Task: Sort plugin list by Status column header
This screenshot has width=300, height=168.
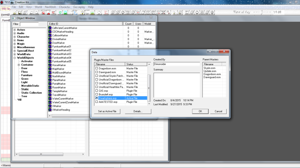Action: point(136,64)
